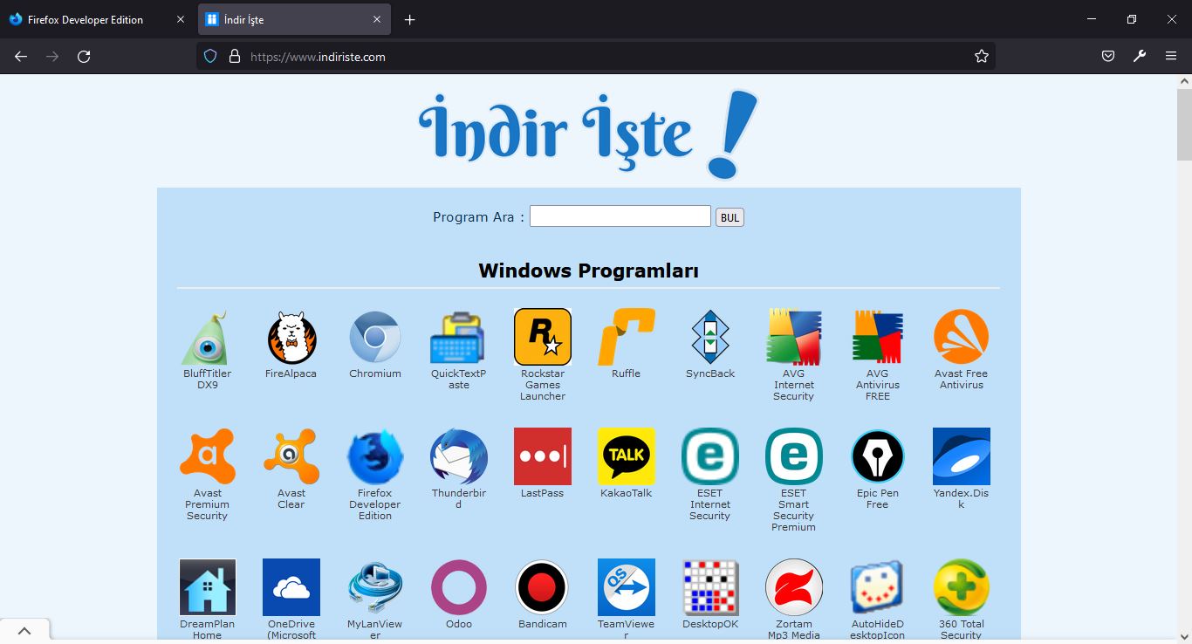Open the Yandex.Disk icon
1192x644 pixels.
coord(962,456)
